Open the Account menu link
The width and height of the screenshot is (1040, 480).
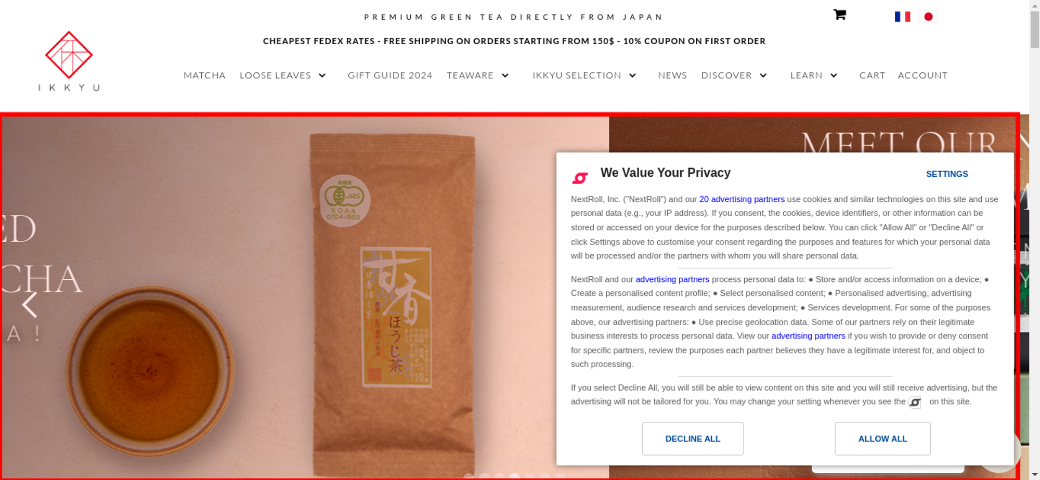pyautogui.click(x=922, y=75)
